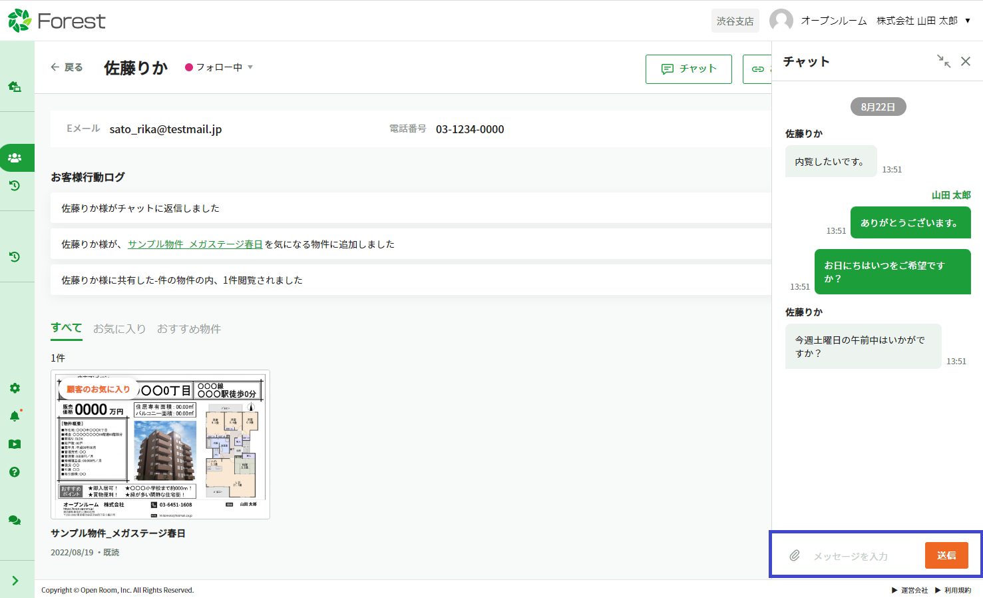
Task: Click the green チャット button
Action: click(x=688, y=69)
